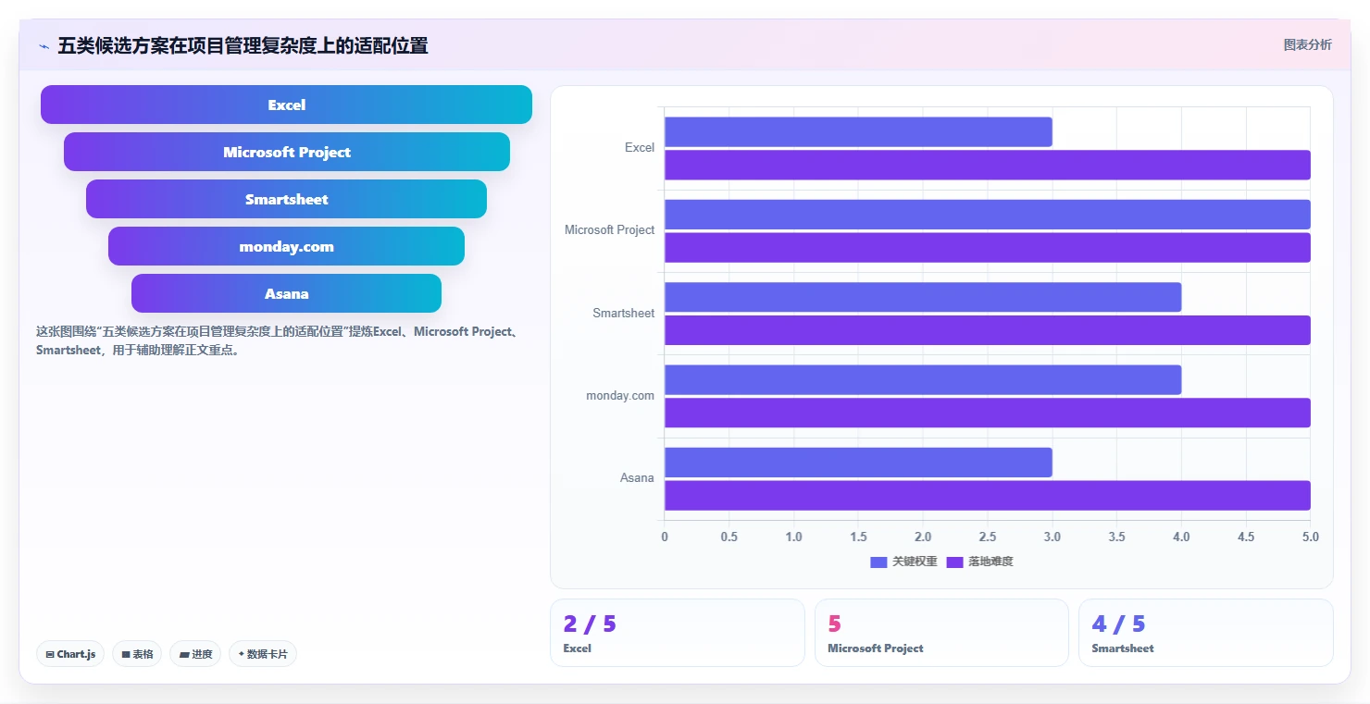Click the Excel label under the 2 / 5 score
This screenshot has width=1370, height=704.
click(577, 648)
